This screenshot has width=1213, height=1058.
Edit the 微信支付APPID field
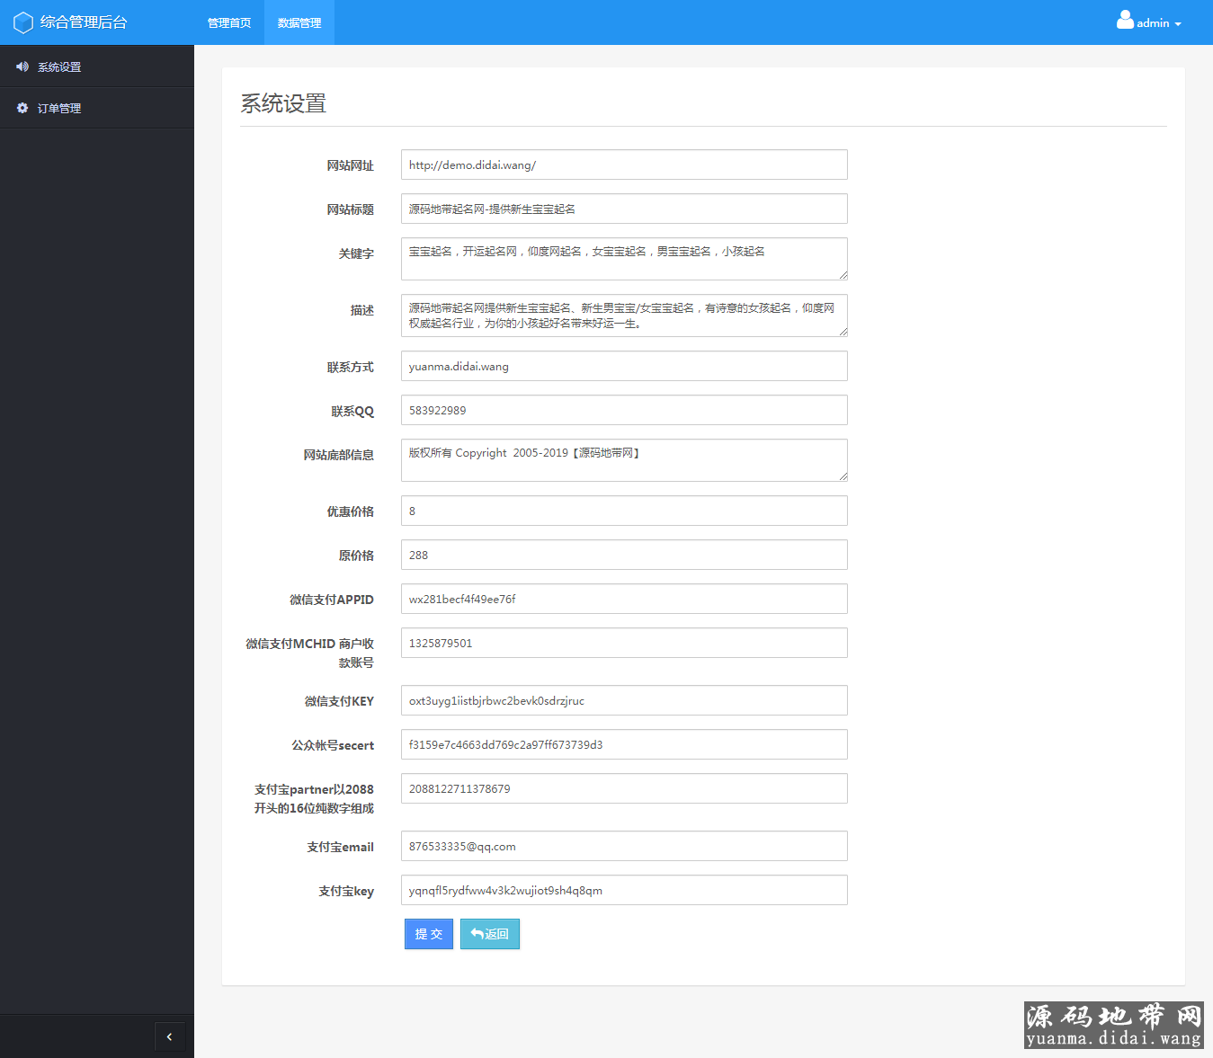624,599
